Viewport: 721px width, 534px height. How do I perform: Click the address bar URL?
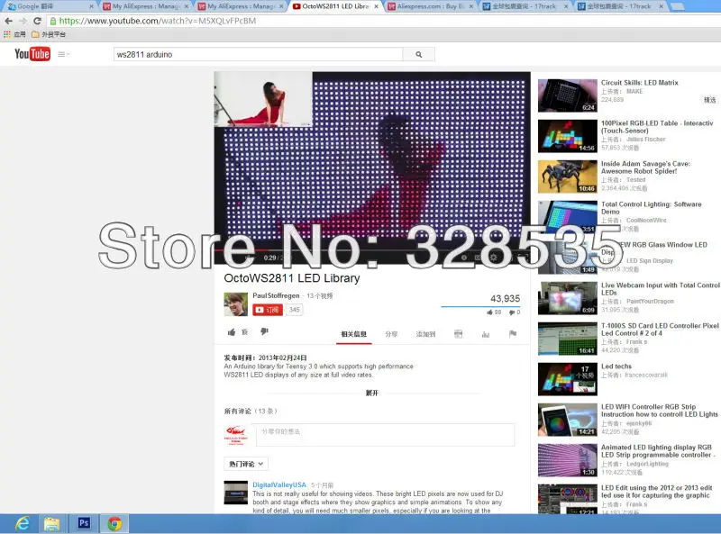[x=157, y=21]
